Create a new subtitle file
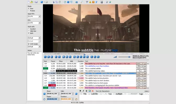The image size is (176, 104). [29, 2]
